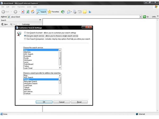This screenshot has width=159, height=119.
Task: Open the History clock icon
Action: pyautogui.click(x=63, y=12)
